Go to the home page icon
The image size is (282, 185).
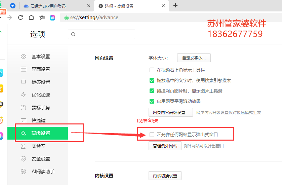point(31,17)
